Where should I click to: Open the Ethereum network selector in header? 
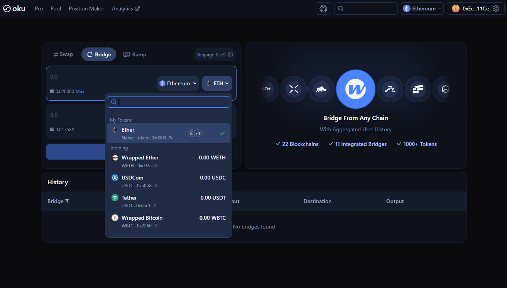click(422, 8)
